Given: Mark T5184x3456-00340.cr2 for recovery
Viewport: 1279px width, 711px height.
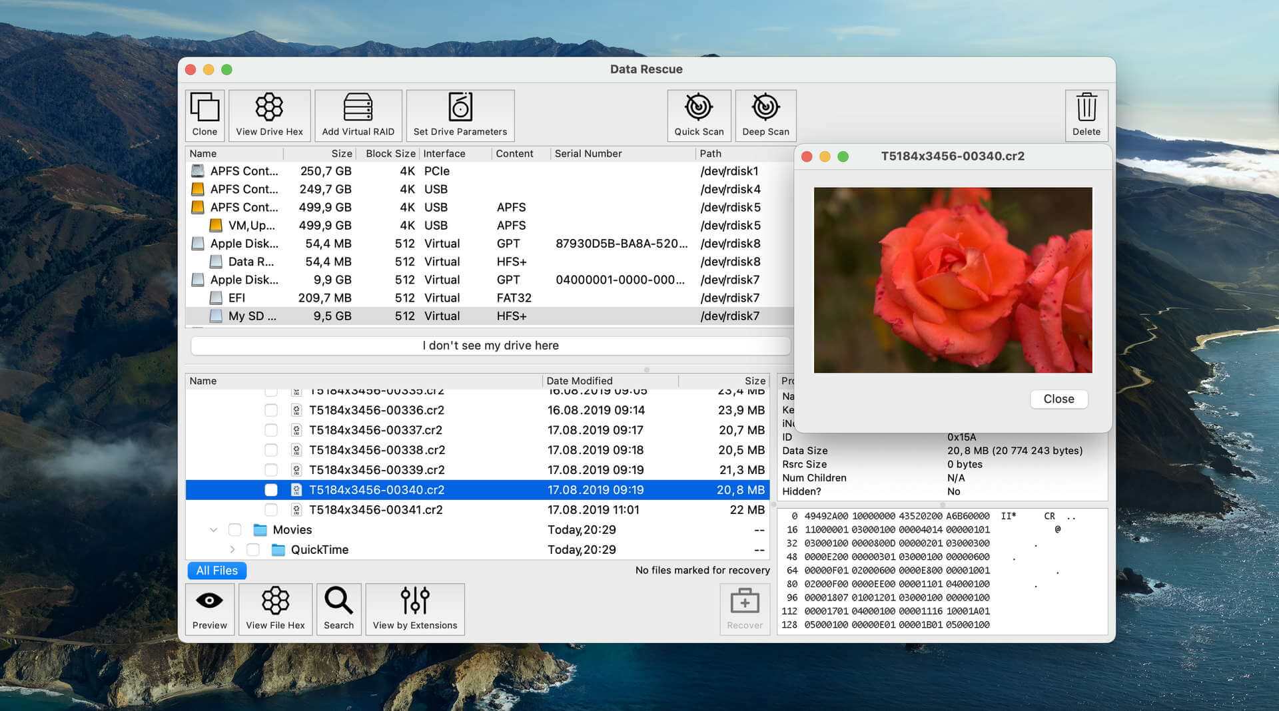Looking at the screenshot, I should click(x=271, y=490).
